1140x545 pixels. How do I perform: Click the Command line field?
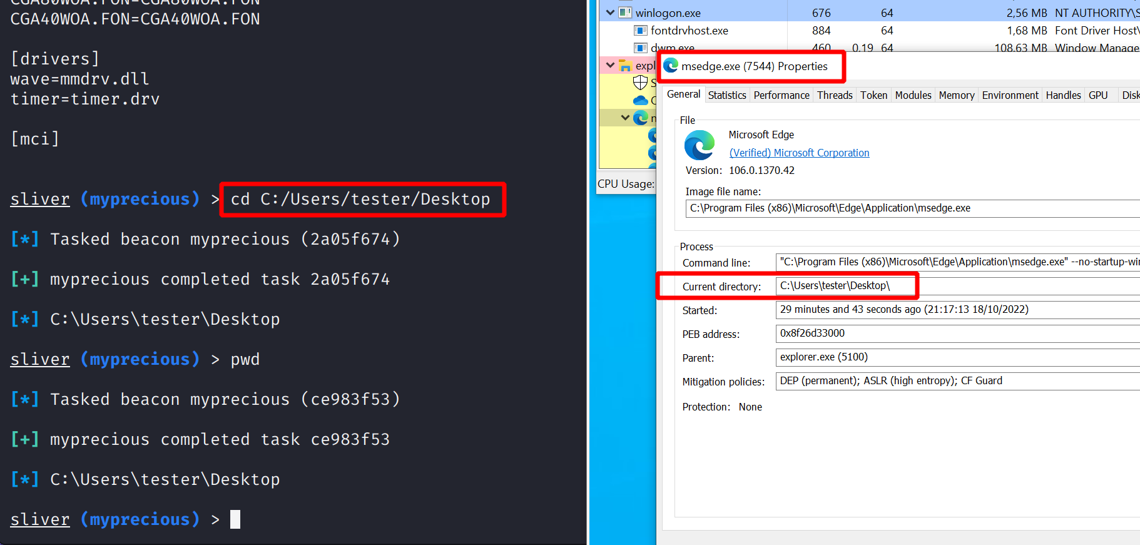pyautogui.click(x=958, y=262)
